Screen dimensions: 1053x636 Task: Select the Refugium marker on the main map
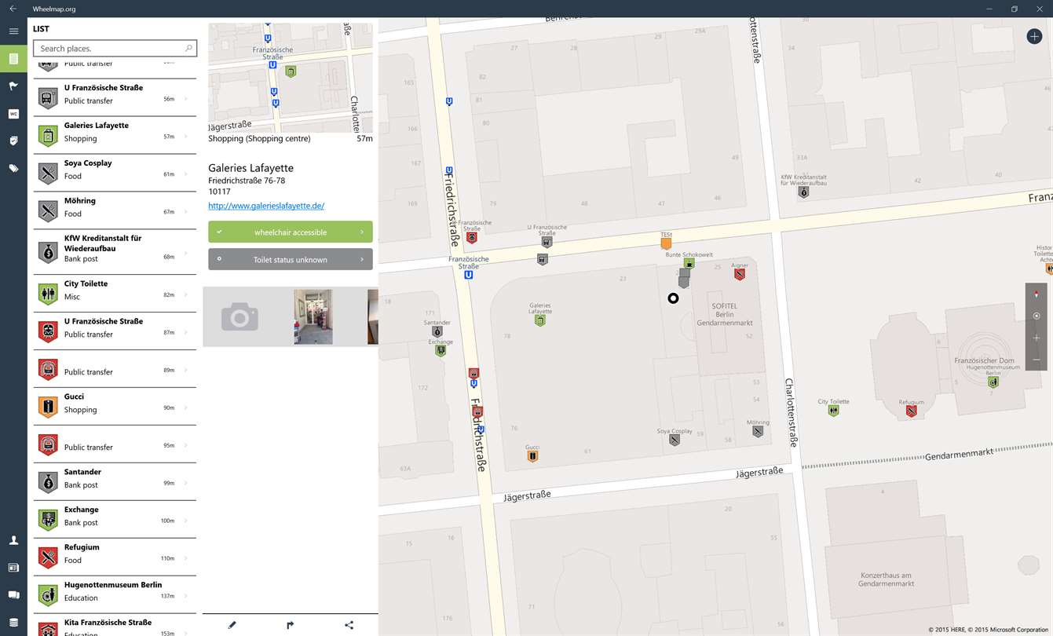[x=911, y=411]
